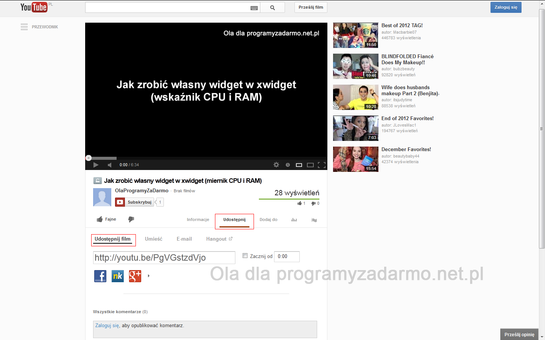Play the video with the play button
The height and width of the screenshot is (340, 545).
[x=96, y=165]
